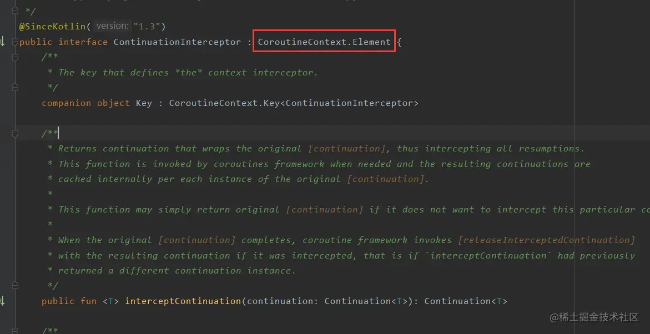Collapse the doc comment above companion object Key

click(x=15, y=57)
